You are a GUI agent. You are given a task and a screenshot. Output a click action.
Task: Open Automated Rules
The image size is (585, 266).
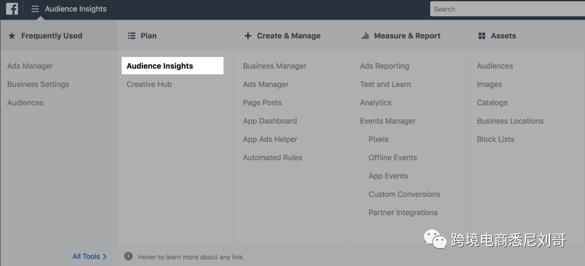272,158
